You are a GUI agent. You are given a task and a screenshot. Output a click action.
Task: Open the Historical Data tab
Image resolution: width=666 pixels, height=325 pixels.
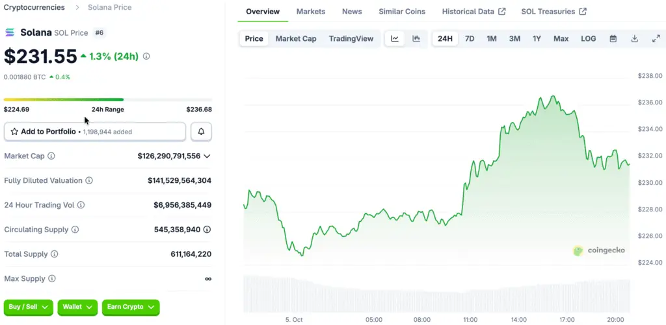pyautogui.click(x=473, y=12)
